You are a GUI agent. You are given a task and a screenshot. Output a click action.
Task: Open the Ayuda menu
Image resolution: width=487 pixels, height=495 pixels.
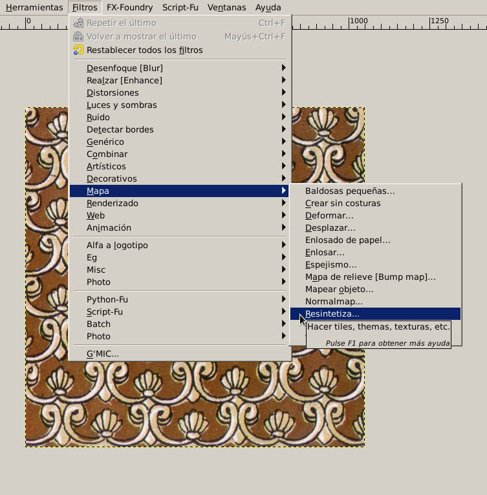coord(268,7)
